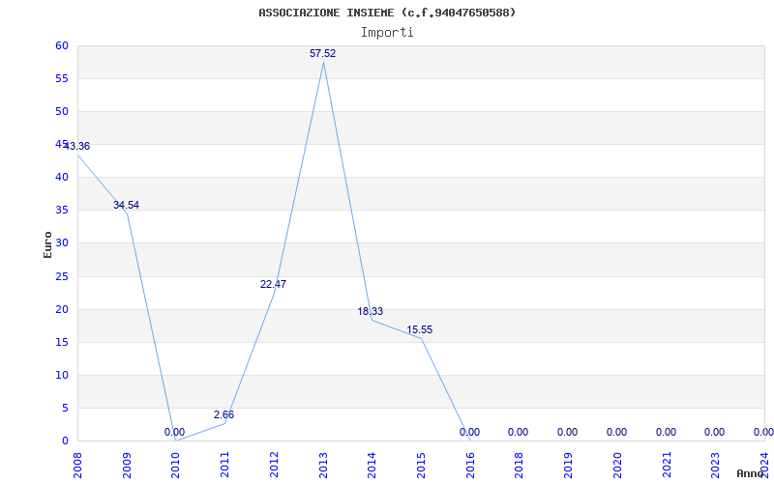Click year 2019 on the axis
This screenshot has height=483, width=774.
568,465
